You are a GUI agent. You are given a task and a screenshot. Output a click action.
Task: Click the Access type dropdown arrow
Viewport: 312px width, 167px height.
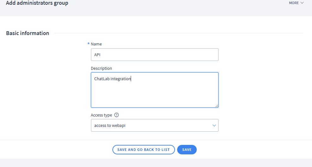click(x=214, y=125)
